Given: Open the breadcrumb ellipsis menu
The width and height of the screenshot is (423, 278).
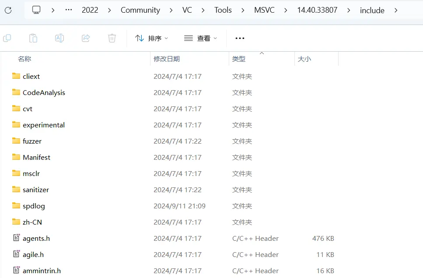Looking at the screenshot, I should click(x=68, y=10).
